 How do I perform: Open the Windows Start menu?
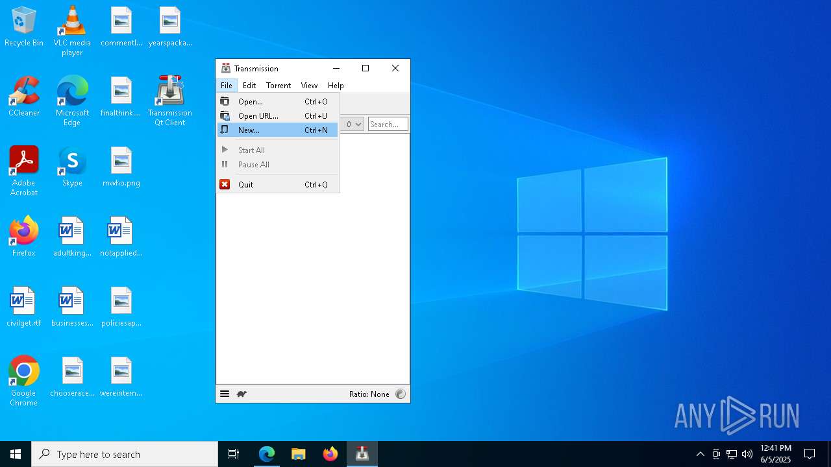pos(16,454)
